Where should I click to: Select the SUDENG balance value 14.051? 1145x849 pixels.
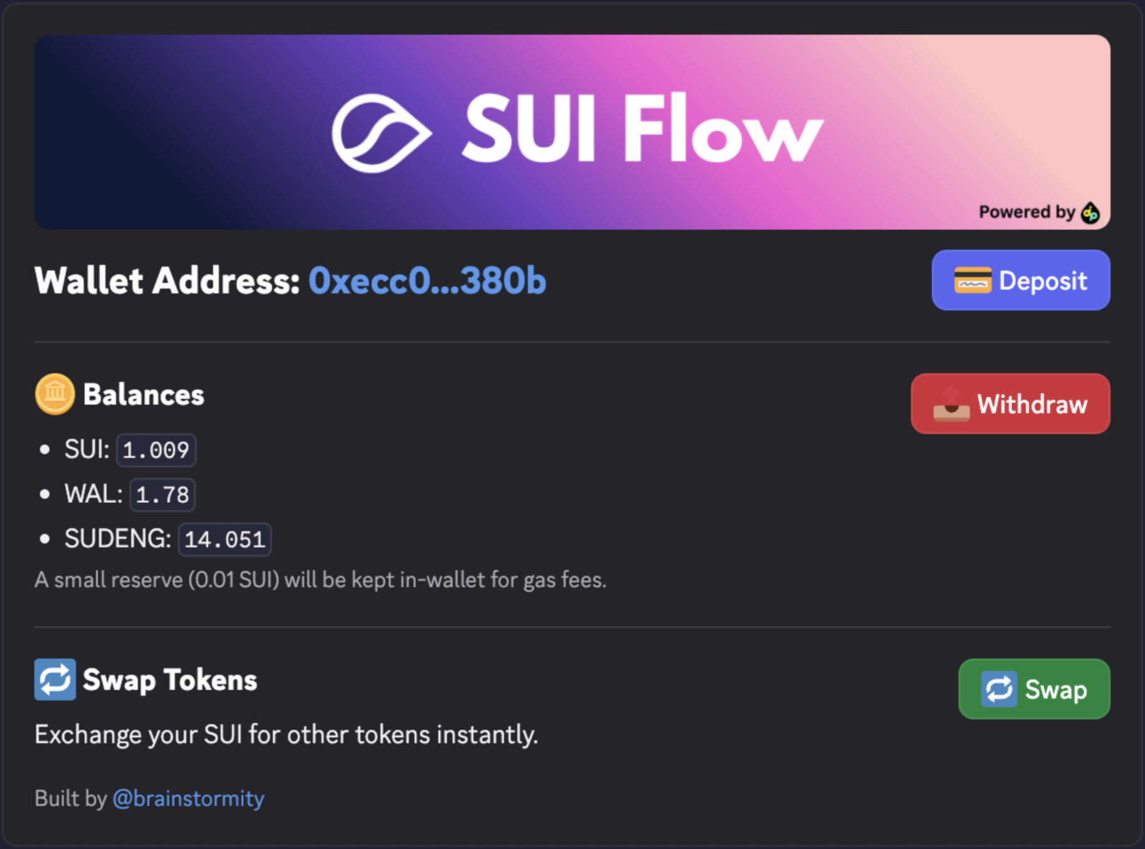pyautogui.click(x=224, y=539)
